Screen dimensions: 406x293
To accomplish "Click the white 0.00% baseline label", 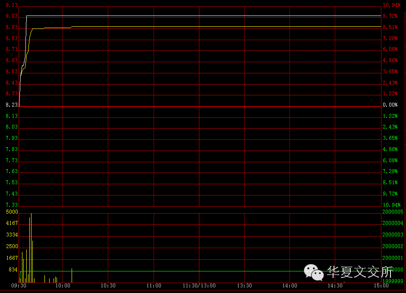I will 390,105.
